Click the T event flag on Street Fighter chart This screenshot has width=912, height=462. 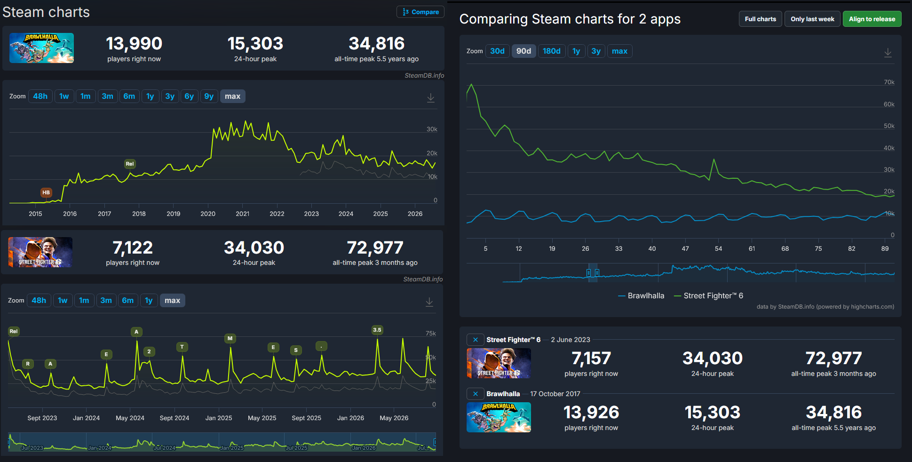point(182,347)
